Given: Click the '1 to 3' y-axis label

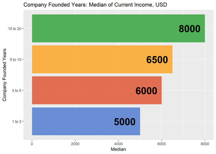Looking at the screenshot, I should pyautogui.click(x=17, y=122).
